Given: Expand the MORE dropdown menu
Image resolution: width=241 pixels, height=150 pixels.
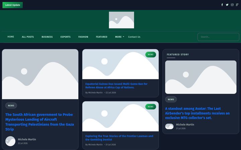Looking at the screenshot, I should pyautogui.click(x=119, y=37).
